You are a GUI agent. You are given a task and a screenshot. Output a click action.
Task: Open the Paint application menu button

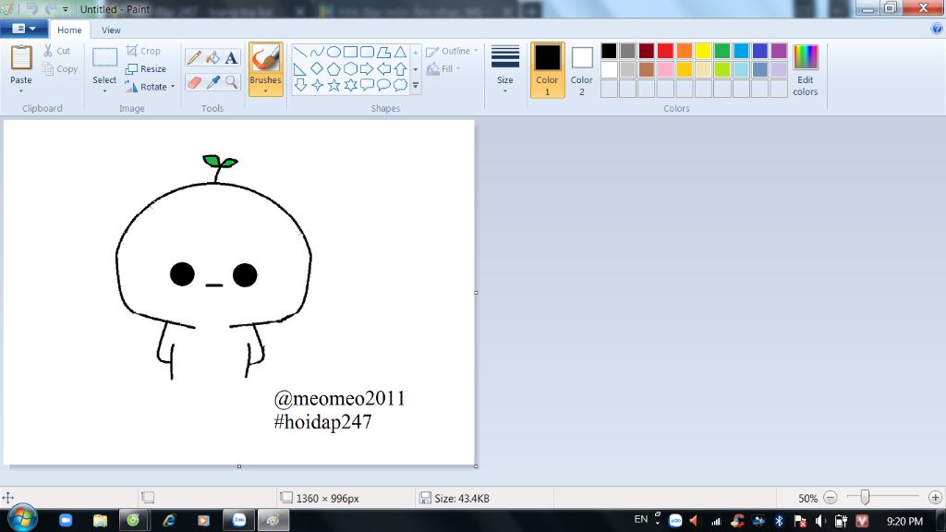pos(23,29)
